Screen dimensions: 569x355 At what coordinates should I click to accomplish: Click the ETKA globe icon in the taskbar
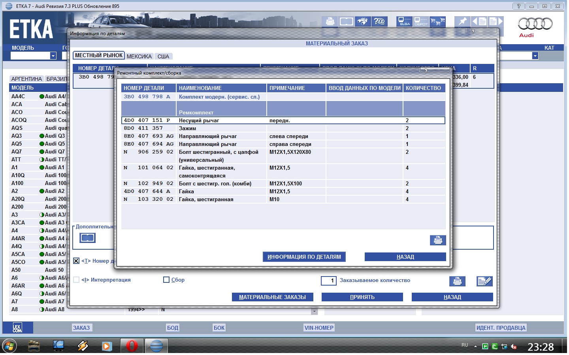click(156, 346)
